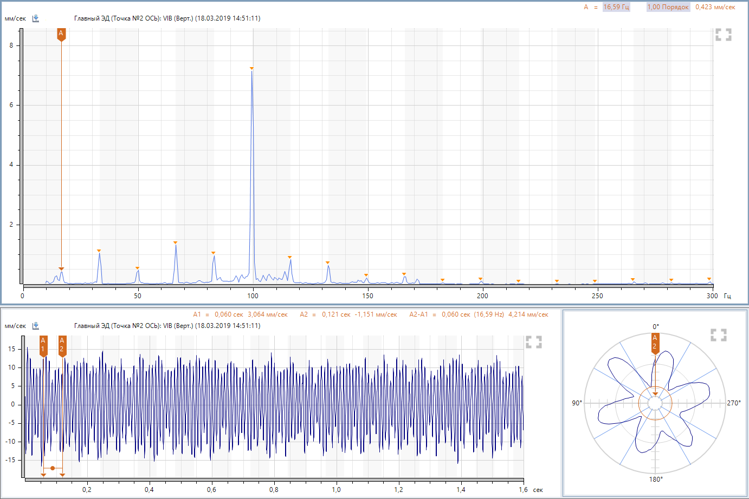
Task: Click the harmonic triangle above the 33 Hz peak
Action: coord(99,251)
